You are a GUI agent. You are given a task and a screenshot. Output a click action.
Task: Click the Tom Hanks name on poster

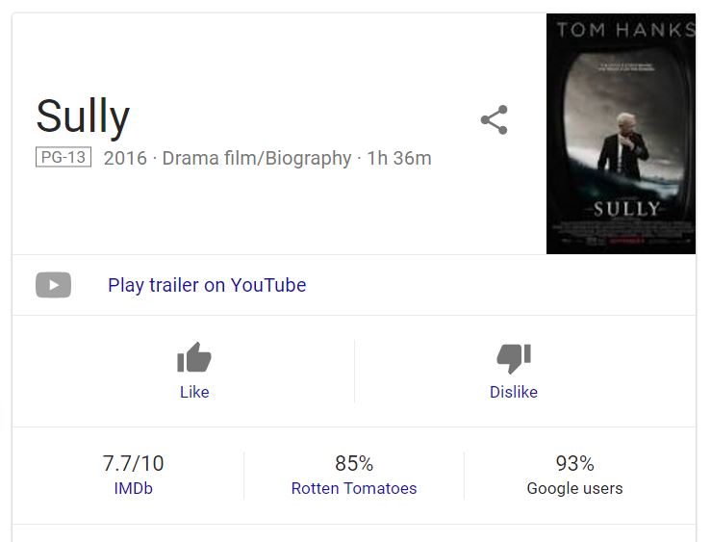(624, 30)
